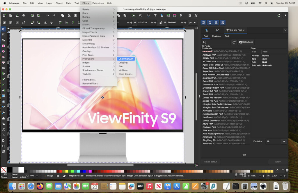Toggle layer visibility in status bar
The width and height of the screenshot is (298, 193).
click(x=58, y=176)
